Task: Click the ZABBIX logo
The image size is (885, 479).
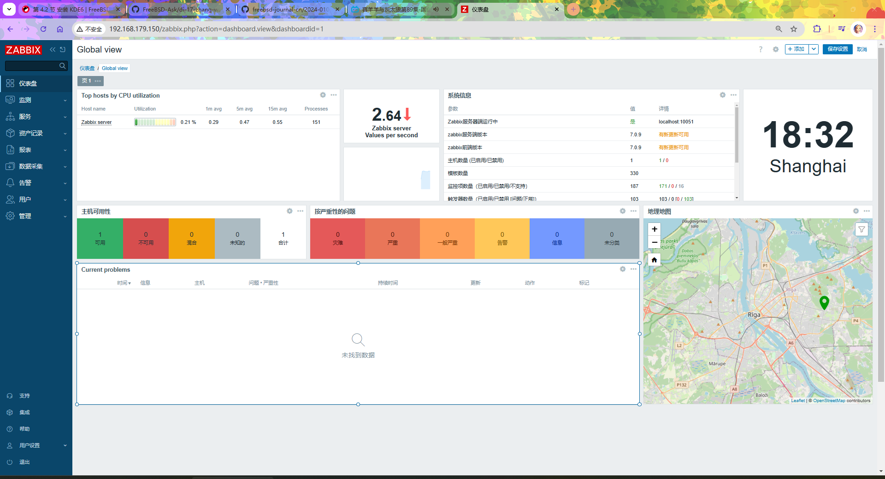Action: point(24,50)
